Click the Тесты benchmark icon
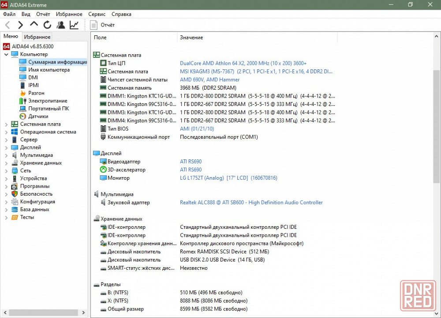The width and height of the screenshot is (441, 318). coord(15,217)
